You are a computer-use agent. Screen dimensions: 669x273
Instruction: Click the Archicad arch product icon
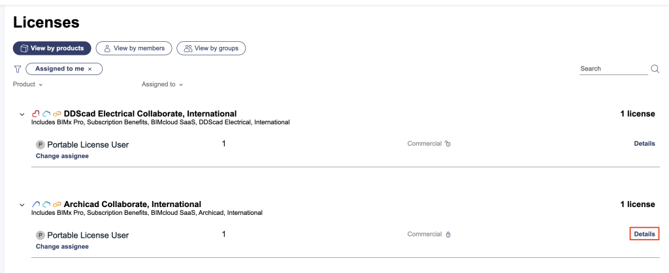tap(36, 205)
